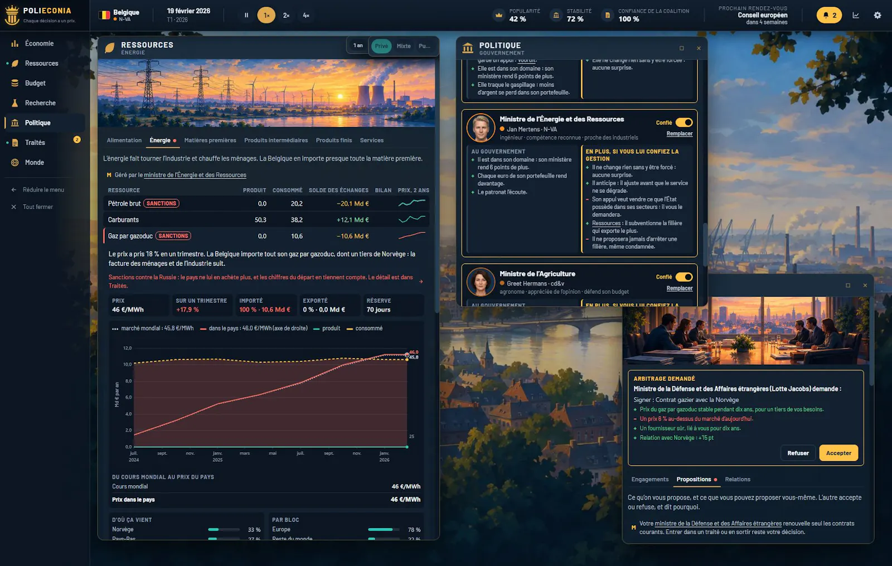892x566 pixels.
Task: Refuse the Norway gas contract
Action: pos(798,453)
